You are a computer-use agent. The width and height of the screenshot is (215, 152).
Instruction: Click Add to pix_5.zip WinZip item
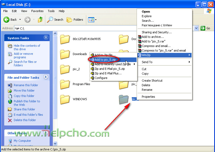(x=113, y=60)
